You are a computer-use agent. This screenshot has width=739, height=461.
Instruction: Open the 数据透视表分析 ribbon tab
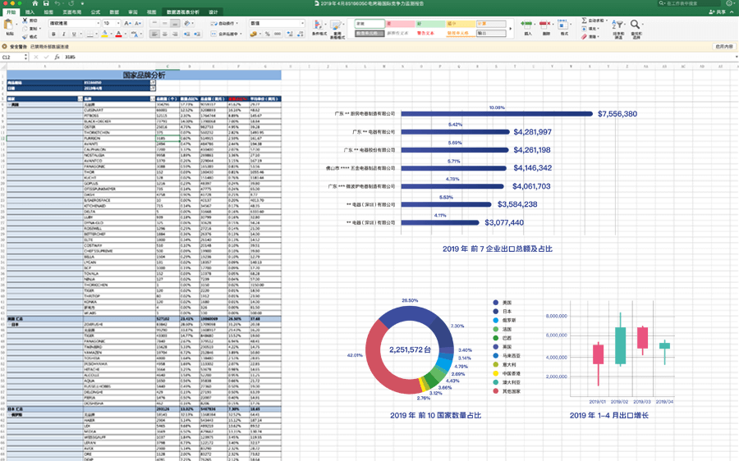181,13
